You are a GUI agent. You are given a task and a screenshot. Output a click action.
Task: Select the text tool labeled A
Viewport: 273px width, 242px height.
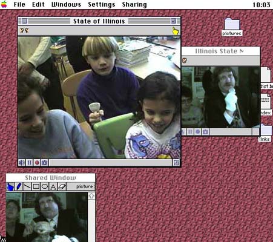53,186
